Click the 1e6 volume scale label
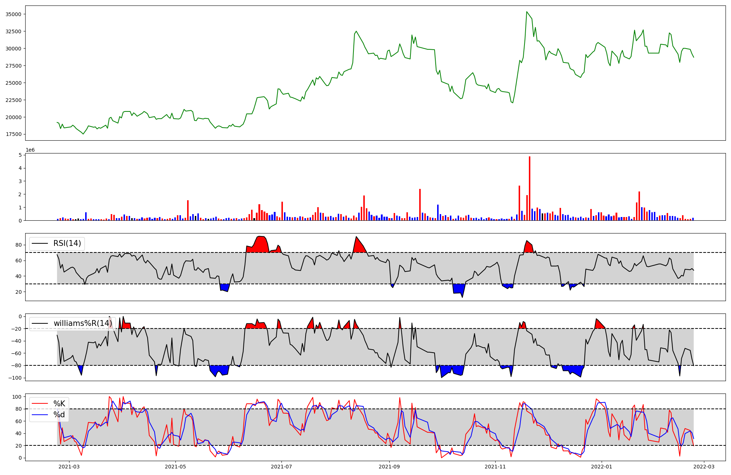Screen dimensions: 731x475 pyautogui.click(x=30, y=150)
